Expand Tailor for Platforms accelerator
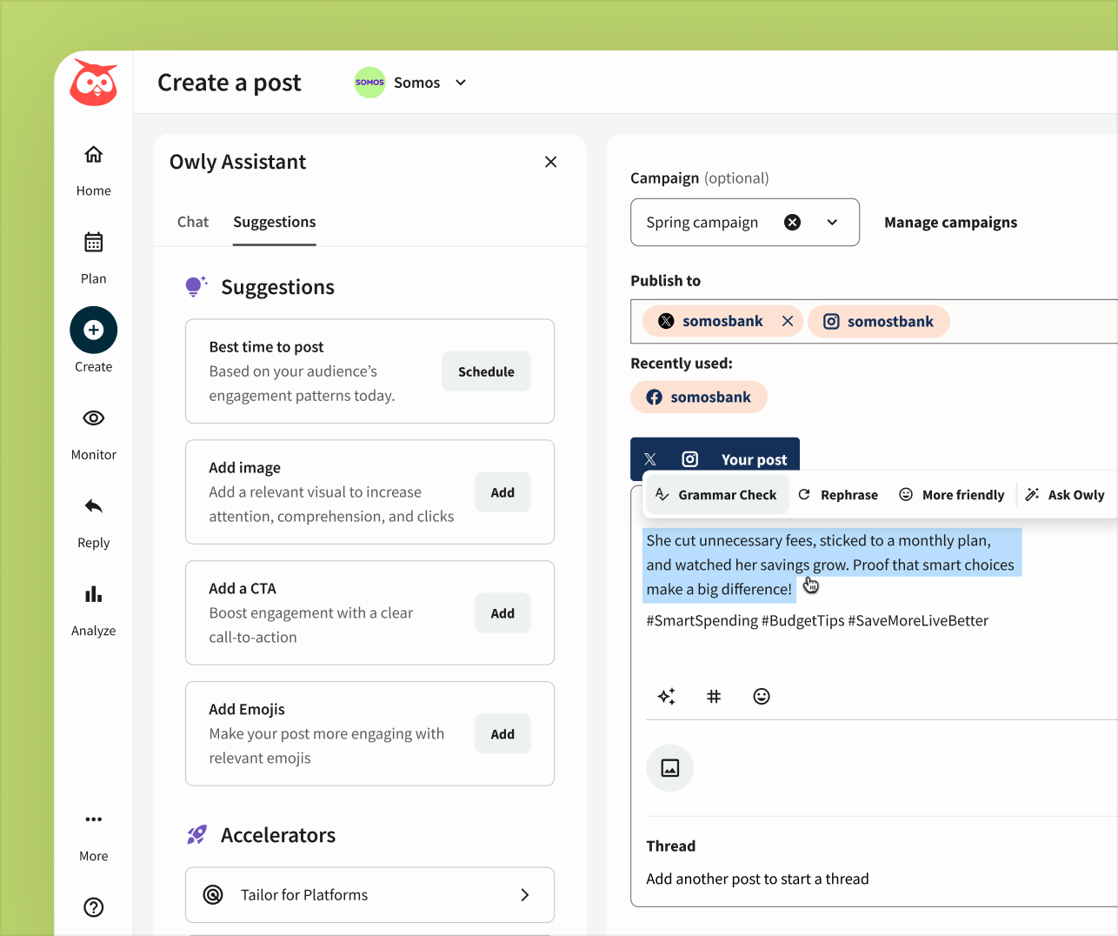This screenshot has width=1118, height=936. pyautogui.click(x=369, y=895)
